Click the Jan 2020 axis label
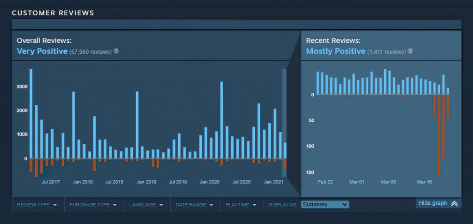The width and height of the screenshot is (473, 224). coord(210,182)
